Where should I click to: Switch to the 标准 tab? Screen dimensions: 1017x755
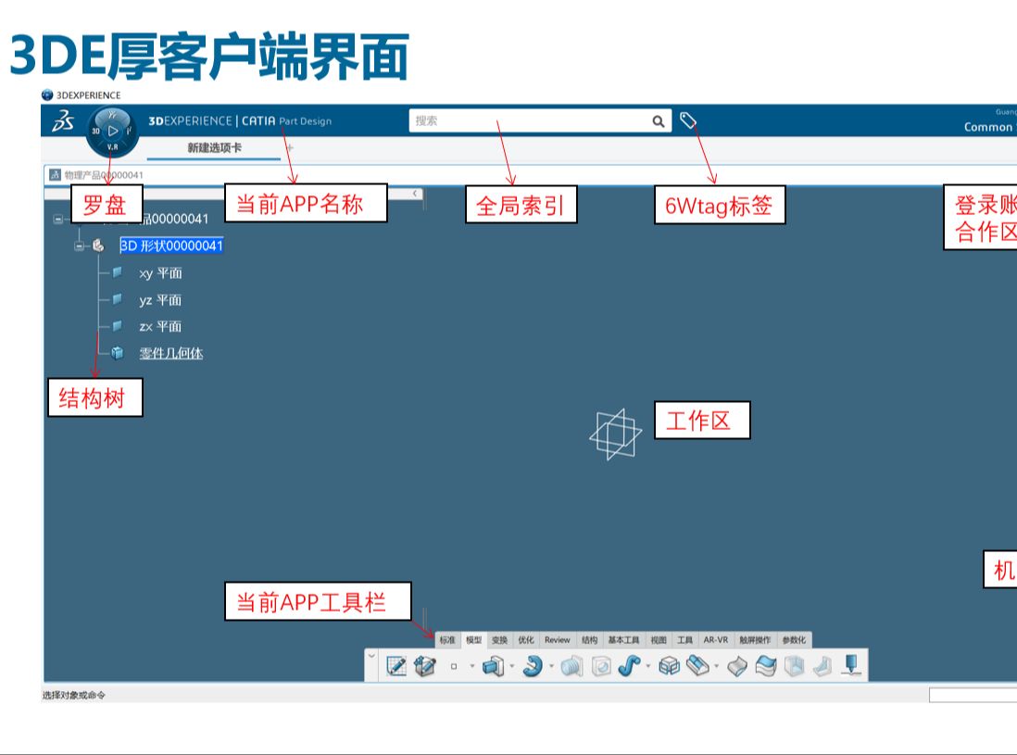point(447,640)
